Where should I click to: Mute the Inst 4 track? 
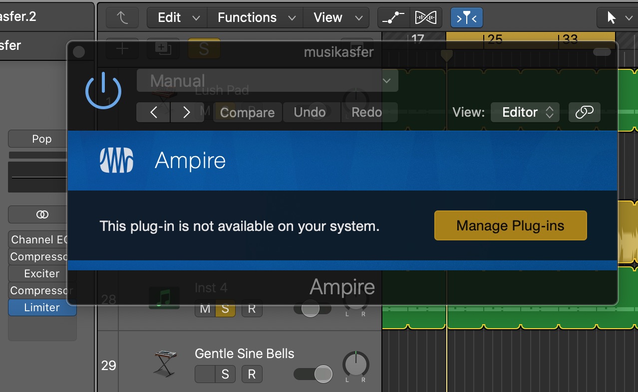pyautogui.click(x=205, y=309)
